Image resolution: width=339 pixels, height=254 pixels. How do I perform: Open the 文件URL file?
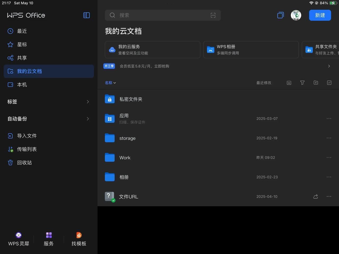pos(218,197)
